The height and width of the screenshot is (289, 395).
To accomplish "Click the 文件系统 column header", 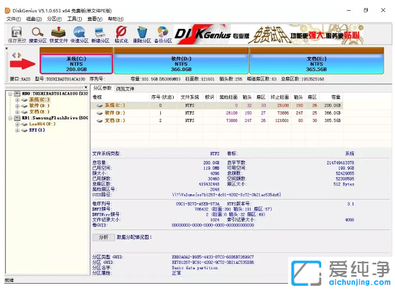I will (x=190, y=97).
